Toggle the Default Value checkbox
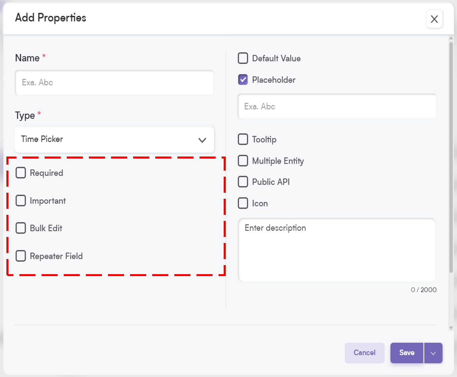The image size is (457, 377). tap(243, 58)
